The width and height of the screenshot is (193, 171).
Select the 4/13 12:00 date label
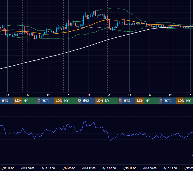48,168
